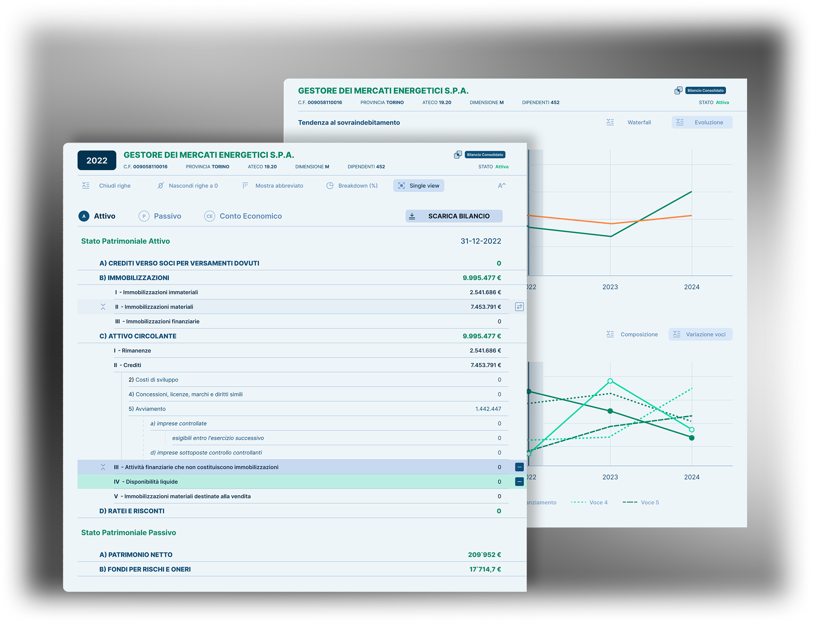This screenshot has height=623, width=813.
Task: Open the 2022 year selector
Action: [97, 160]
